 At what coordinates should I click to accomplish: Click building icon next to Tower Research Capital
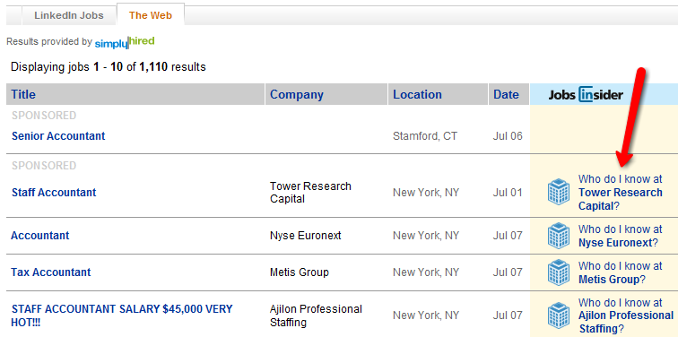(x=558, y=192)
